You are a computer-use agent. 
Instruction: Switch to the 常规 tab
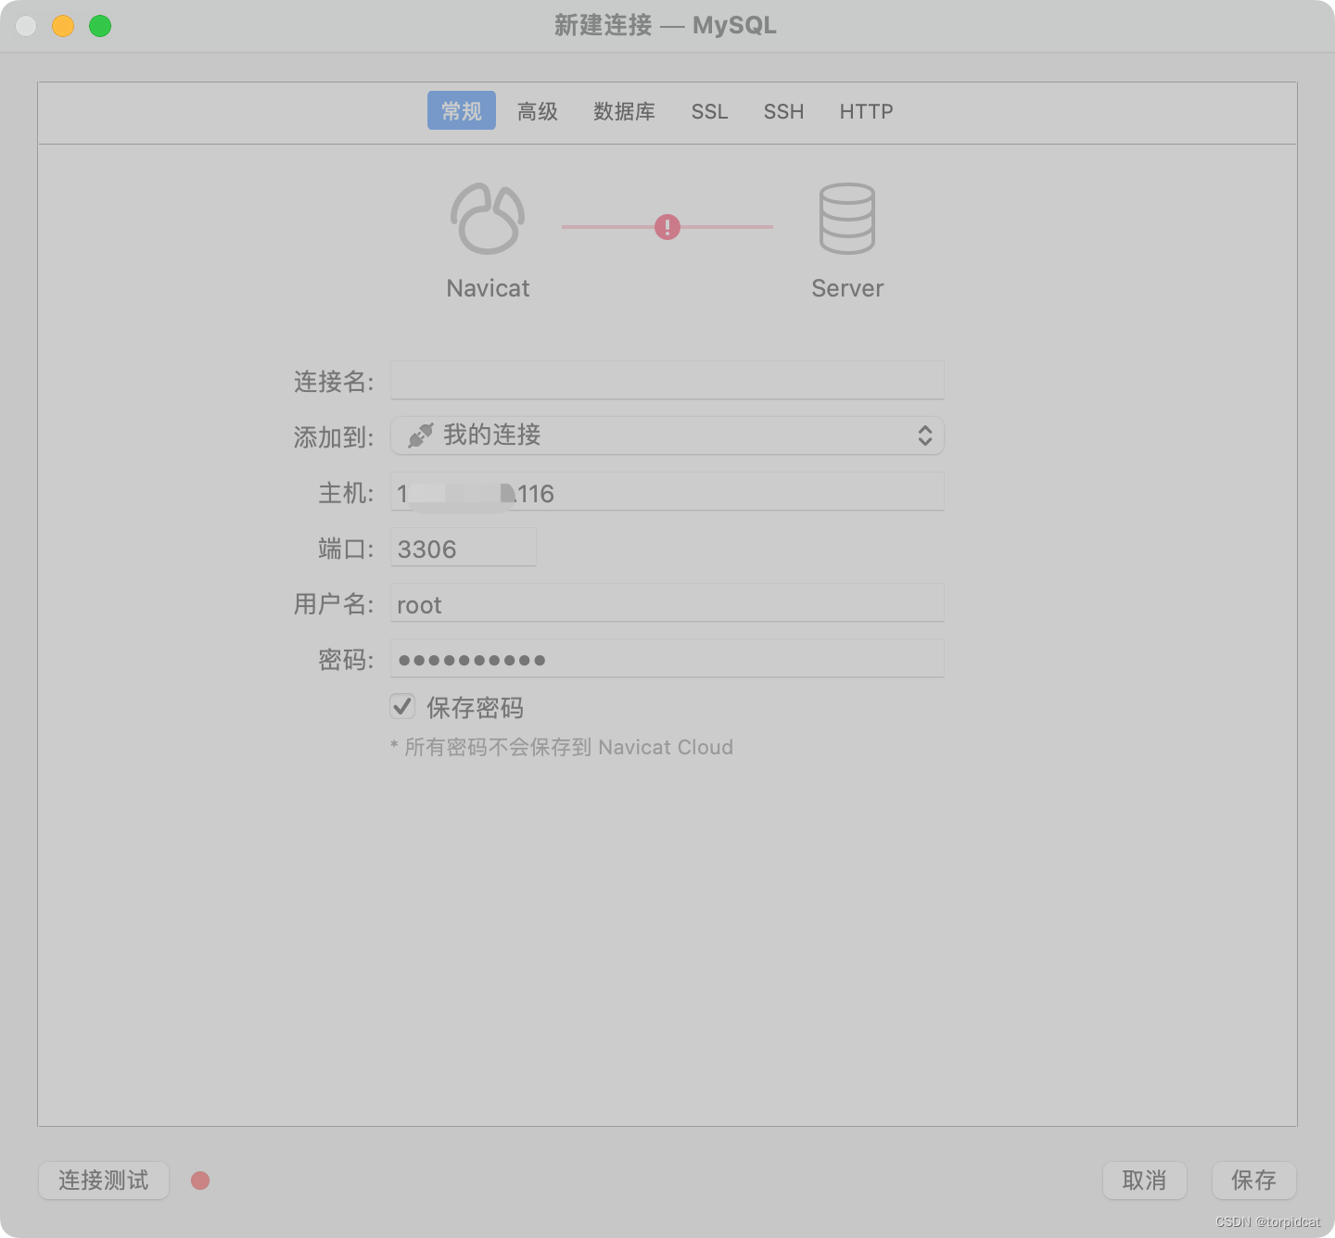point(462,111)
